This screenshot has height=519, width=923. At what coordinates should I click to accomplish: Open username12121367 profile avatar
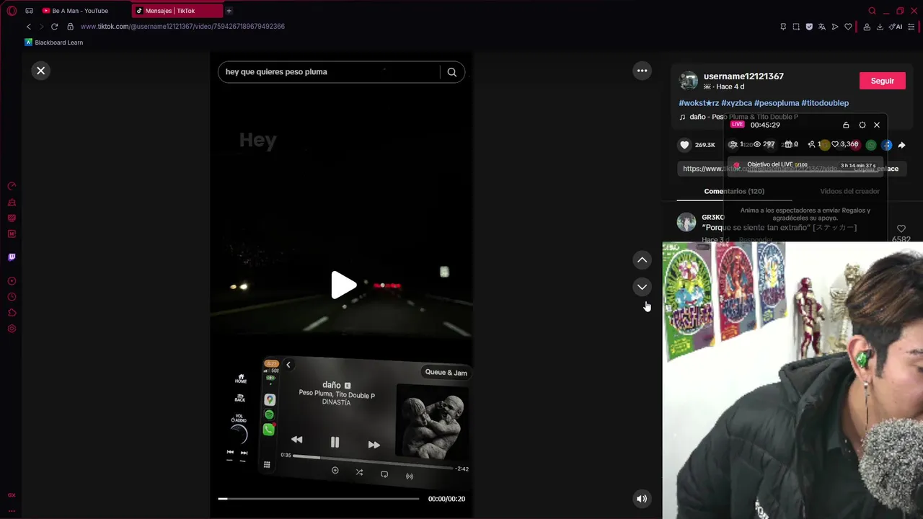pyautogui.click(x=689, y=81)
